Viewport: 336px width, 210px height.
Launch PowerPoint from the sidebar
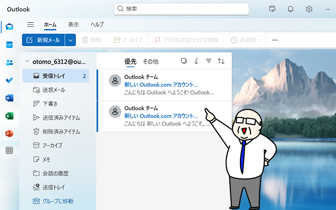coord(9,133)
